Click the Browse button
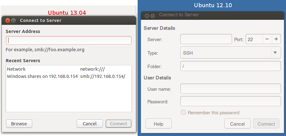 click(19, 124)
